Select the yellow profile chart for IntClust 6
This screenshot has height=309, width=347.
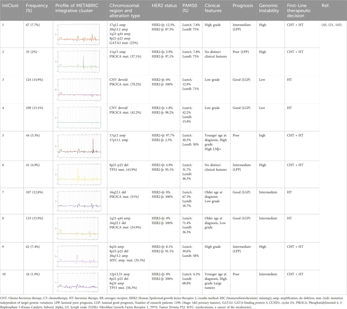[x=78, y=175]
